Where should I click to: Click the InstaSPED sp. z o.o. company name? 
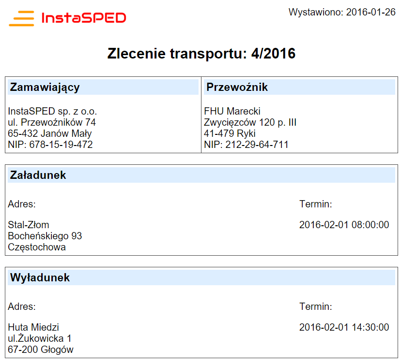click(53, 111)
